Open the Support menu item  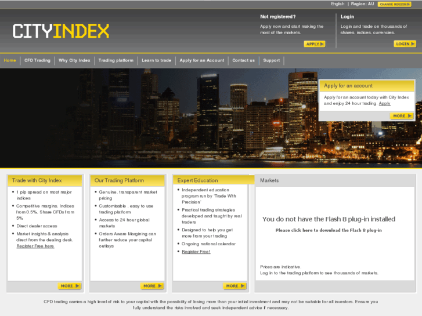[272, 60]
